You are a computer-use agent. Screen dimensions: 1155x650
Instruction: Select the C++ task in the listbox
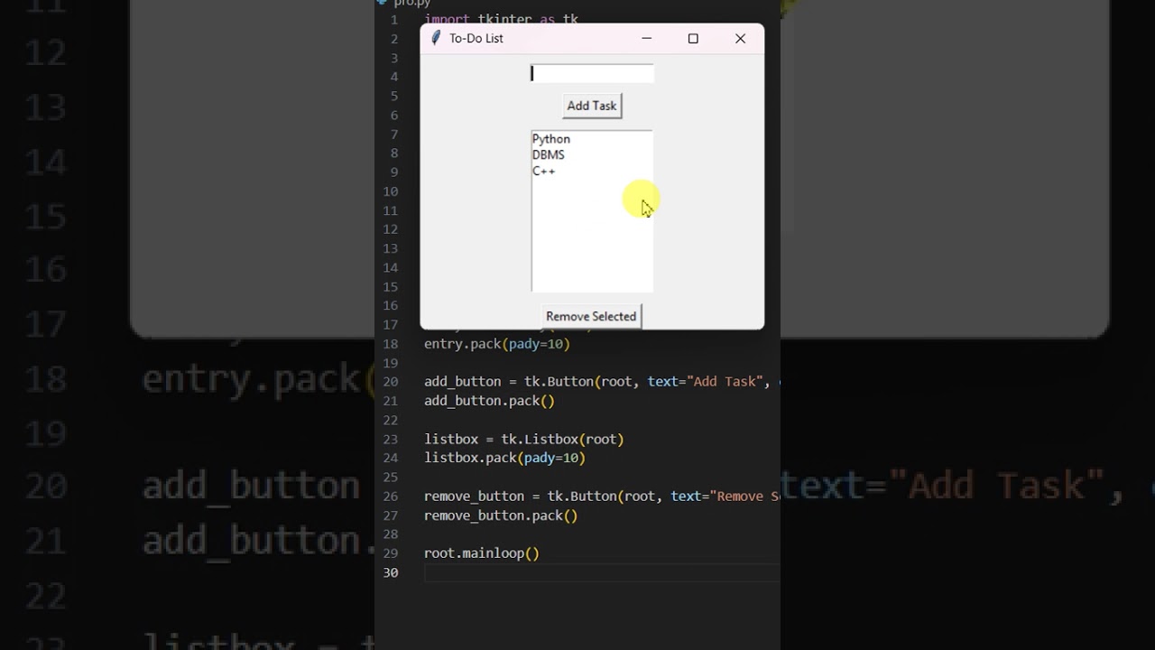tap(544, 171)
